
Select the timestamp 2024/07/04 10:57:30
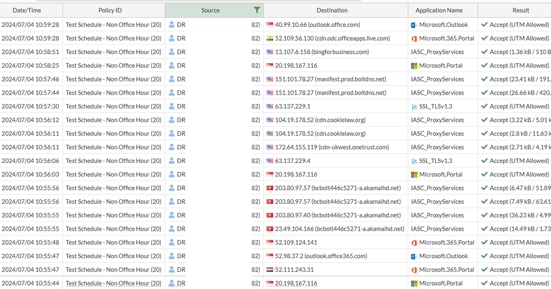pyautogui.click(x=30, y=106)
